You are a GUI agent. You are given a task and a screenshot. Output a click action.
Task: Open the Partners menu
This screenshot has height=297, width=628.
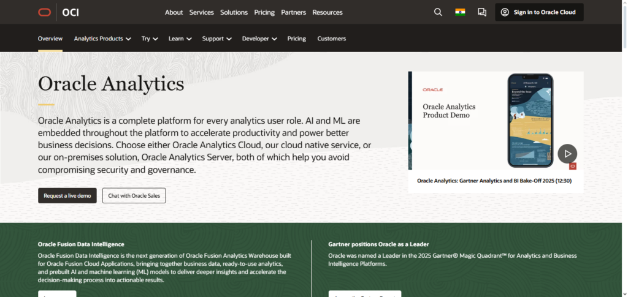[294, 12]
